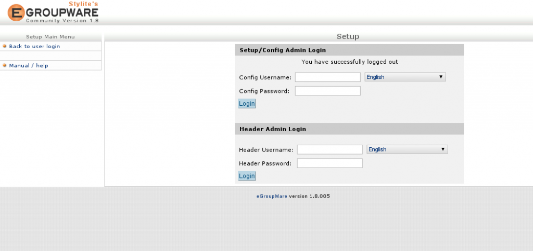Viewport: 533px width, 251px height.
Task: Focus the Header Username field
Action: [329, 150]
